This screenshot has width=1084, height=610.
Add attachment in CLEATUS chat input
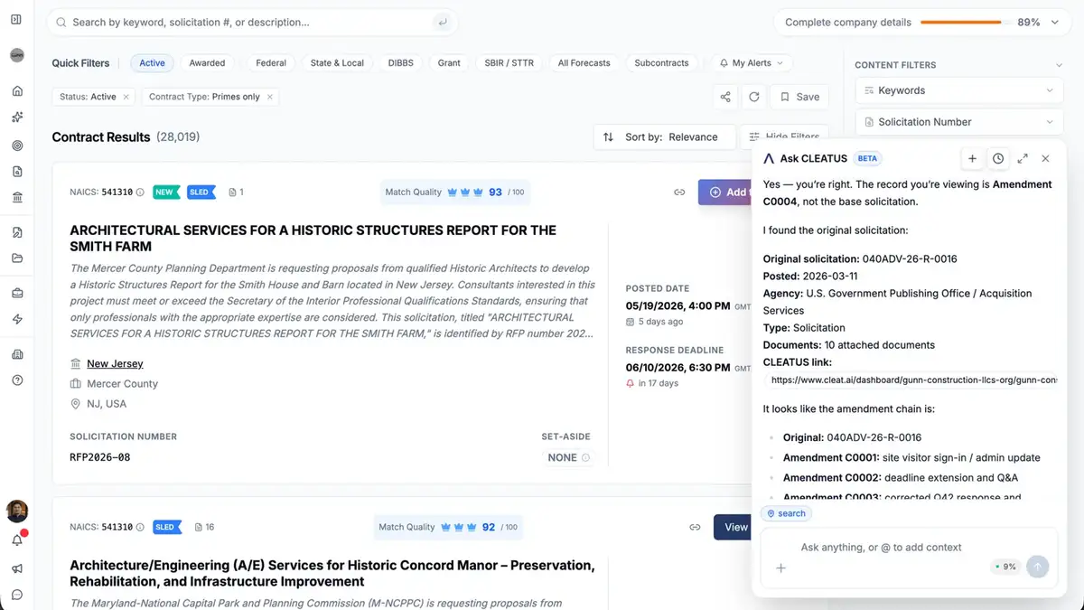781,568
